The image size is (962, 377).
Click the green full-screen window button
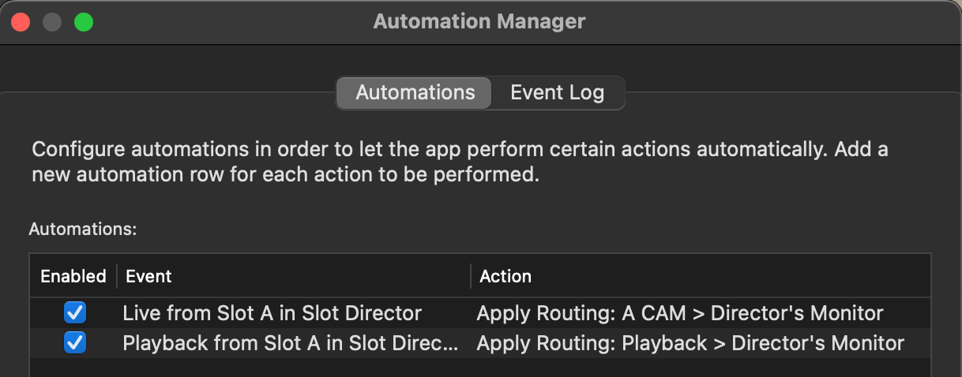pos(84,22)
